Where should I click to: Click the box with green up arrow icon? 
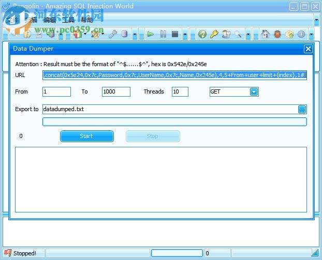point(289,34)
